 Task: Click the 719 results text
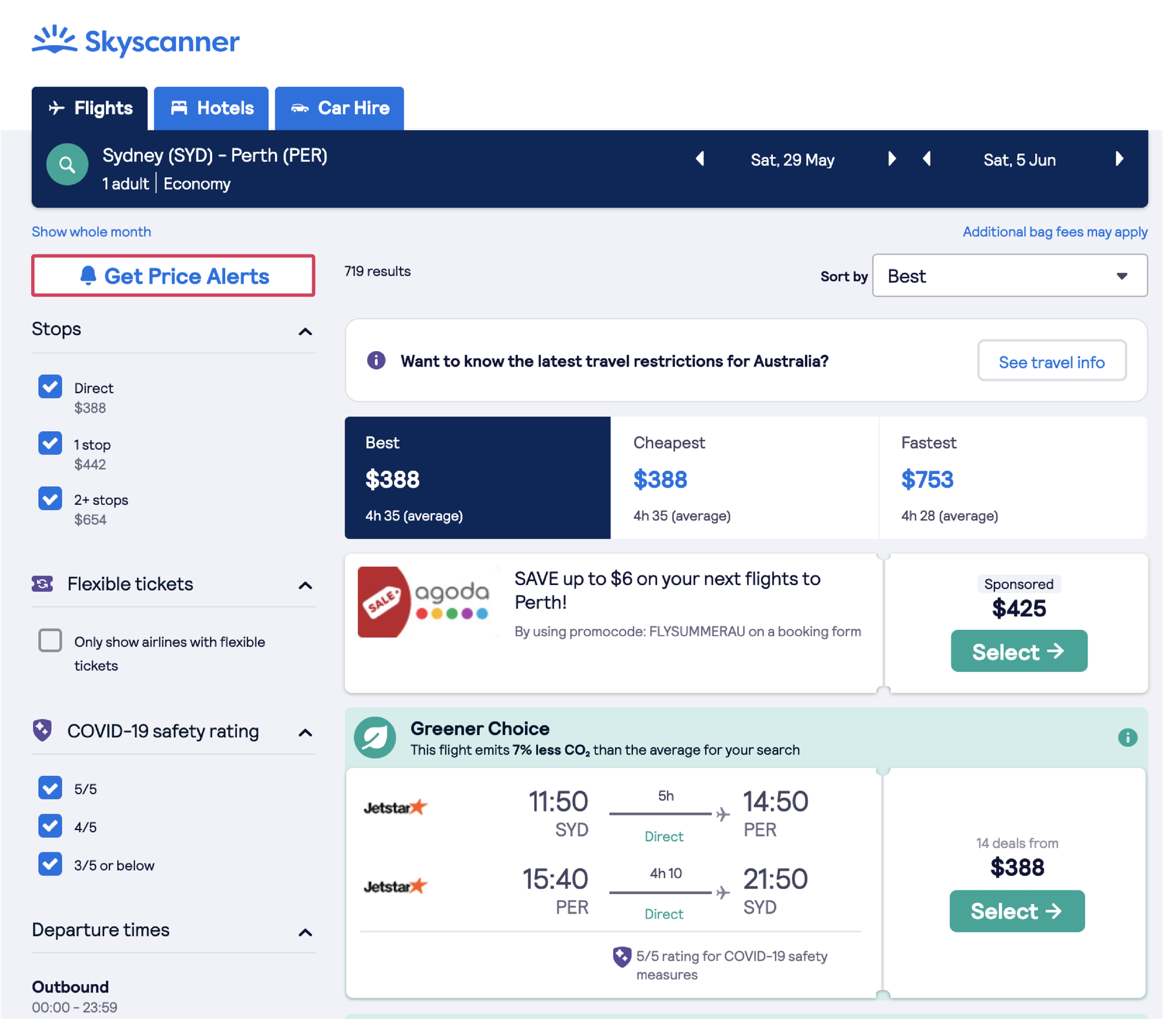(x=377, y=271)
